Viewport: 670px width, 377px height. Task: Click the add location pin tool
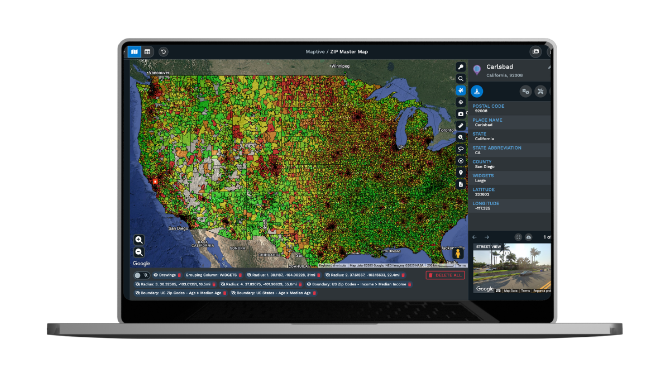(461, 173)
